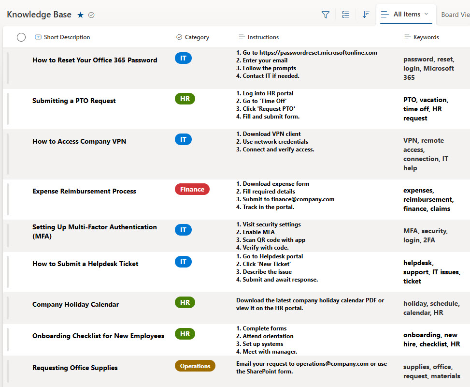Open 'Submitting a PTO Request' entry
This screenshot has width=470, height=387.
pos(73,101)
